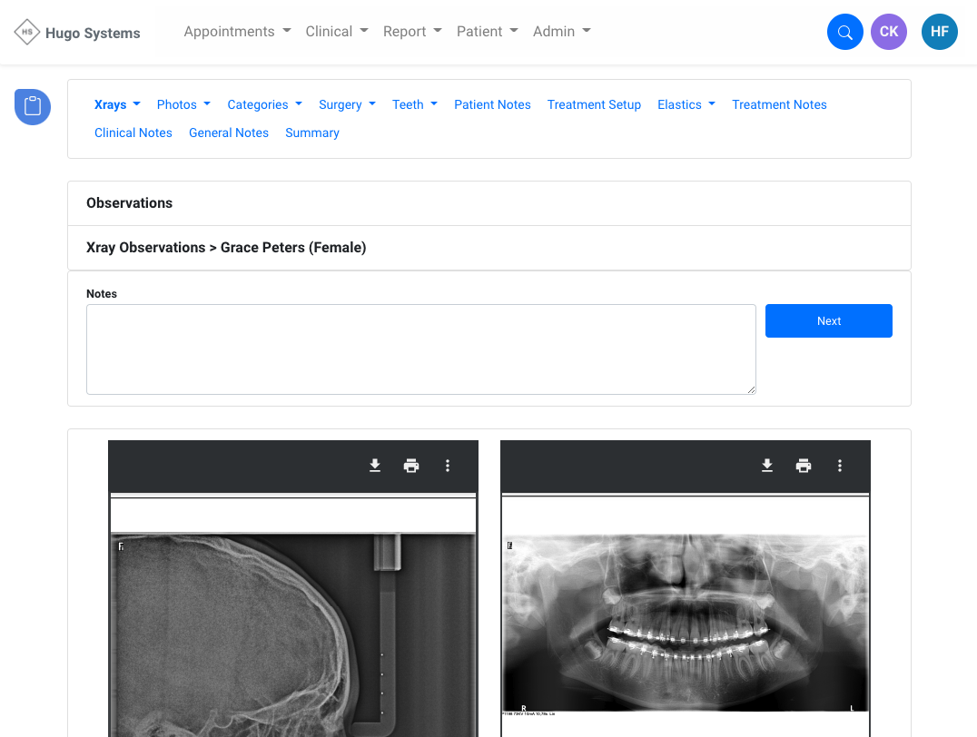Open more options for panoramic xray viewer

click(840, 466)
